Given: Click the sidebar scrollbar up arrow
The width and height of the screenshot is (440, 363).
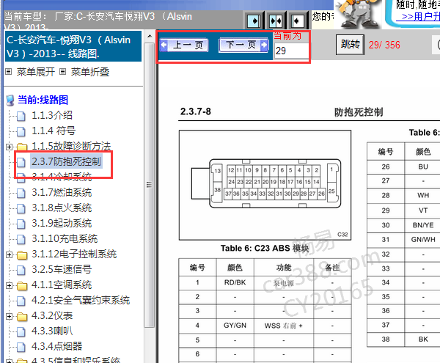Looking at the screenshot, I should coord(150,36).
